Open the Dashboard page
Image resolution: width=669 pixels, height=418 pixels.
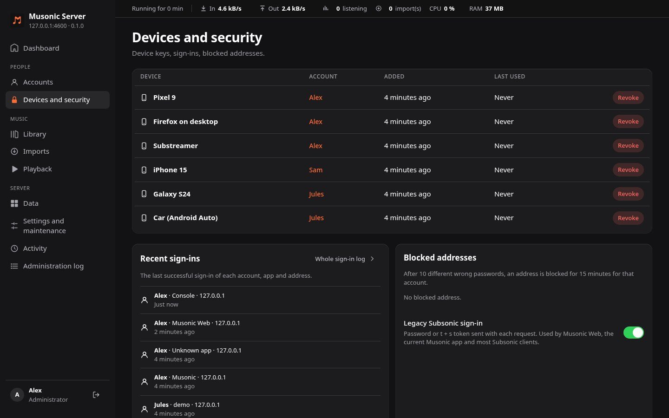[58, 48]
